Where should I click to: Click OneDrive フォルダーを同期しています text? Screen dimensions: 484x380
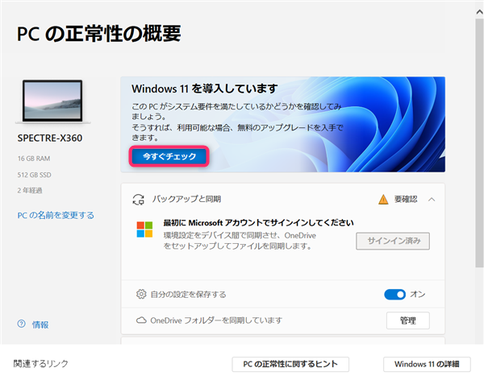(x=216, y=320)
